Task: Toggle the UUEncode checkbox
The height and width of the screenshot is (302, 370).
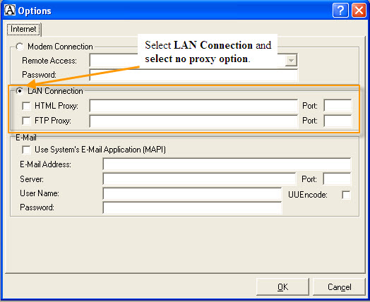Action: pyautogui.click(x=346, y=195)
